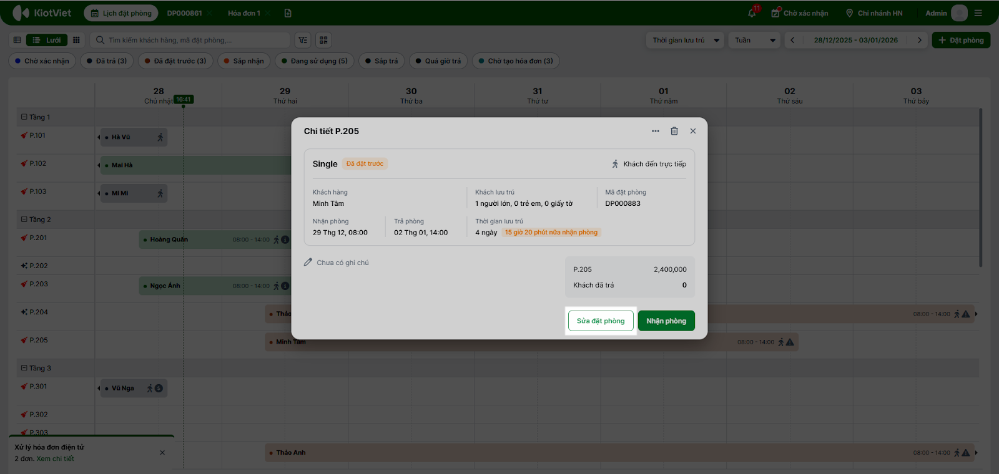Click the P.302 room label

point(38,414)
